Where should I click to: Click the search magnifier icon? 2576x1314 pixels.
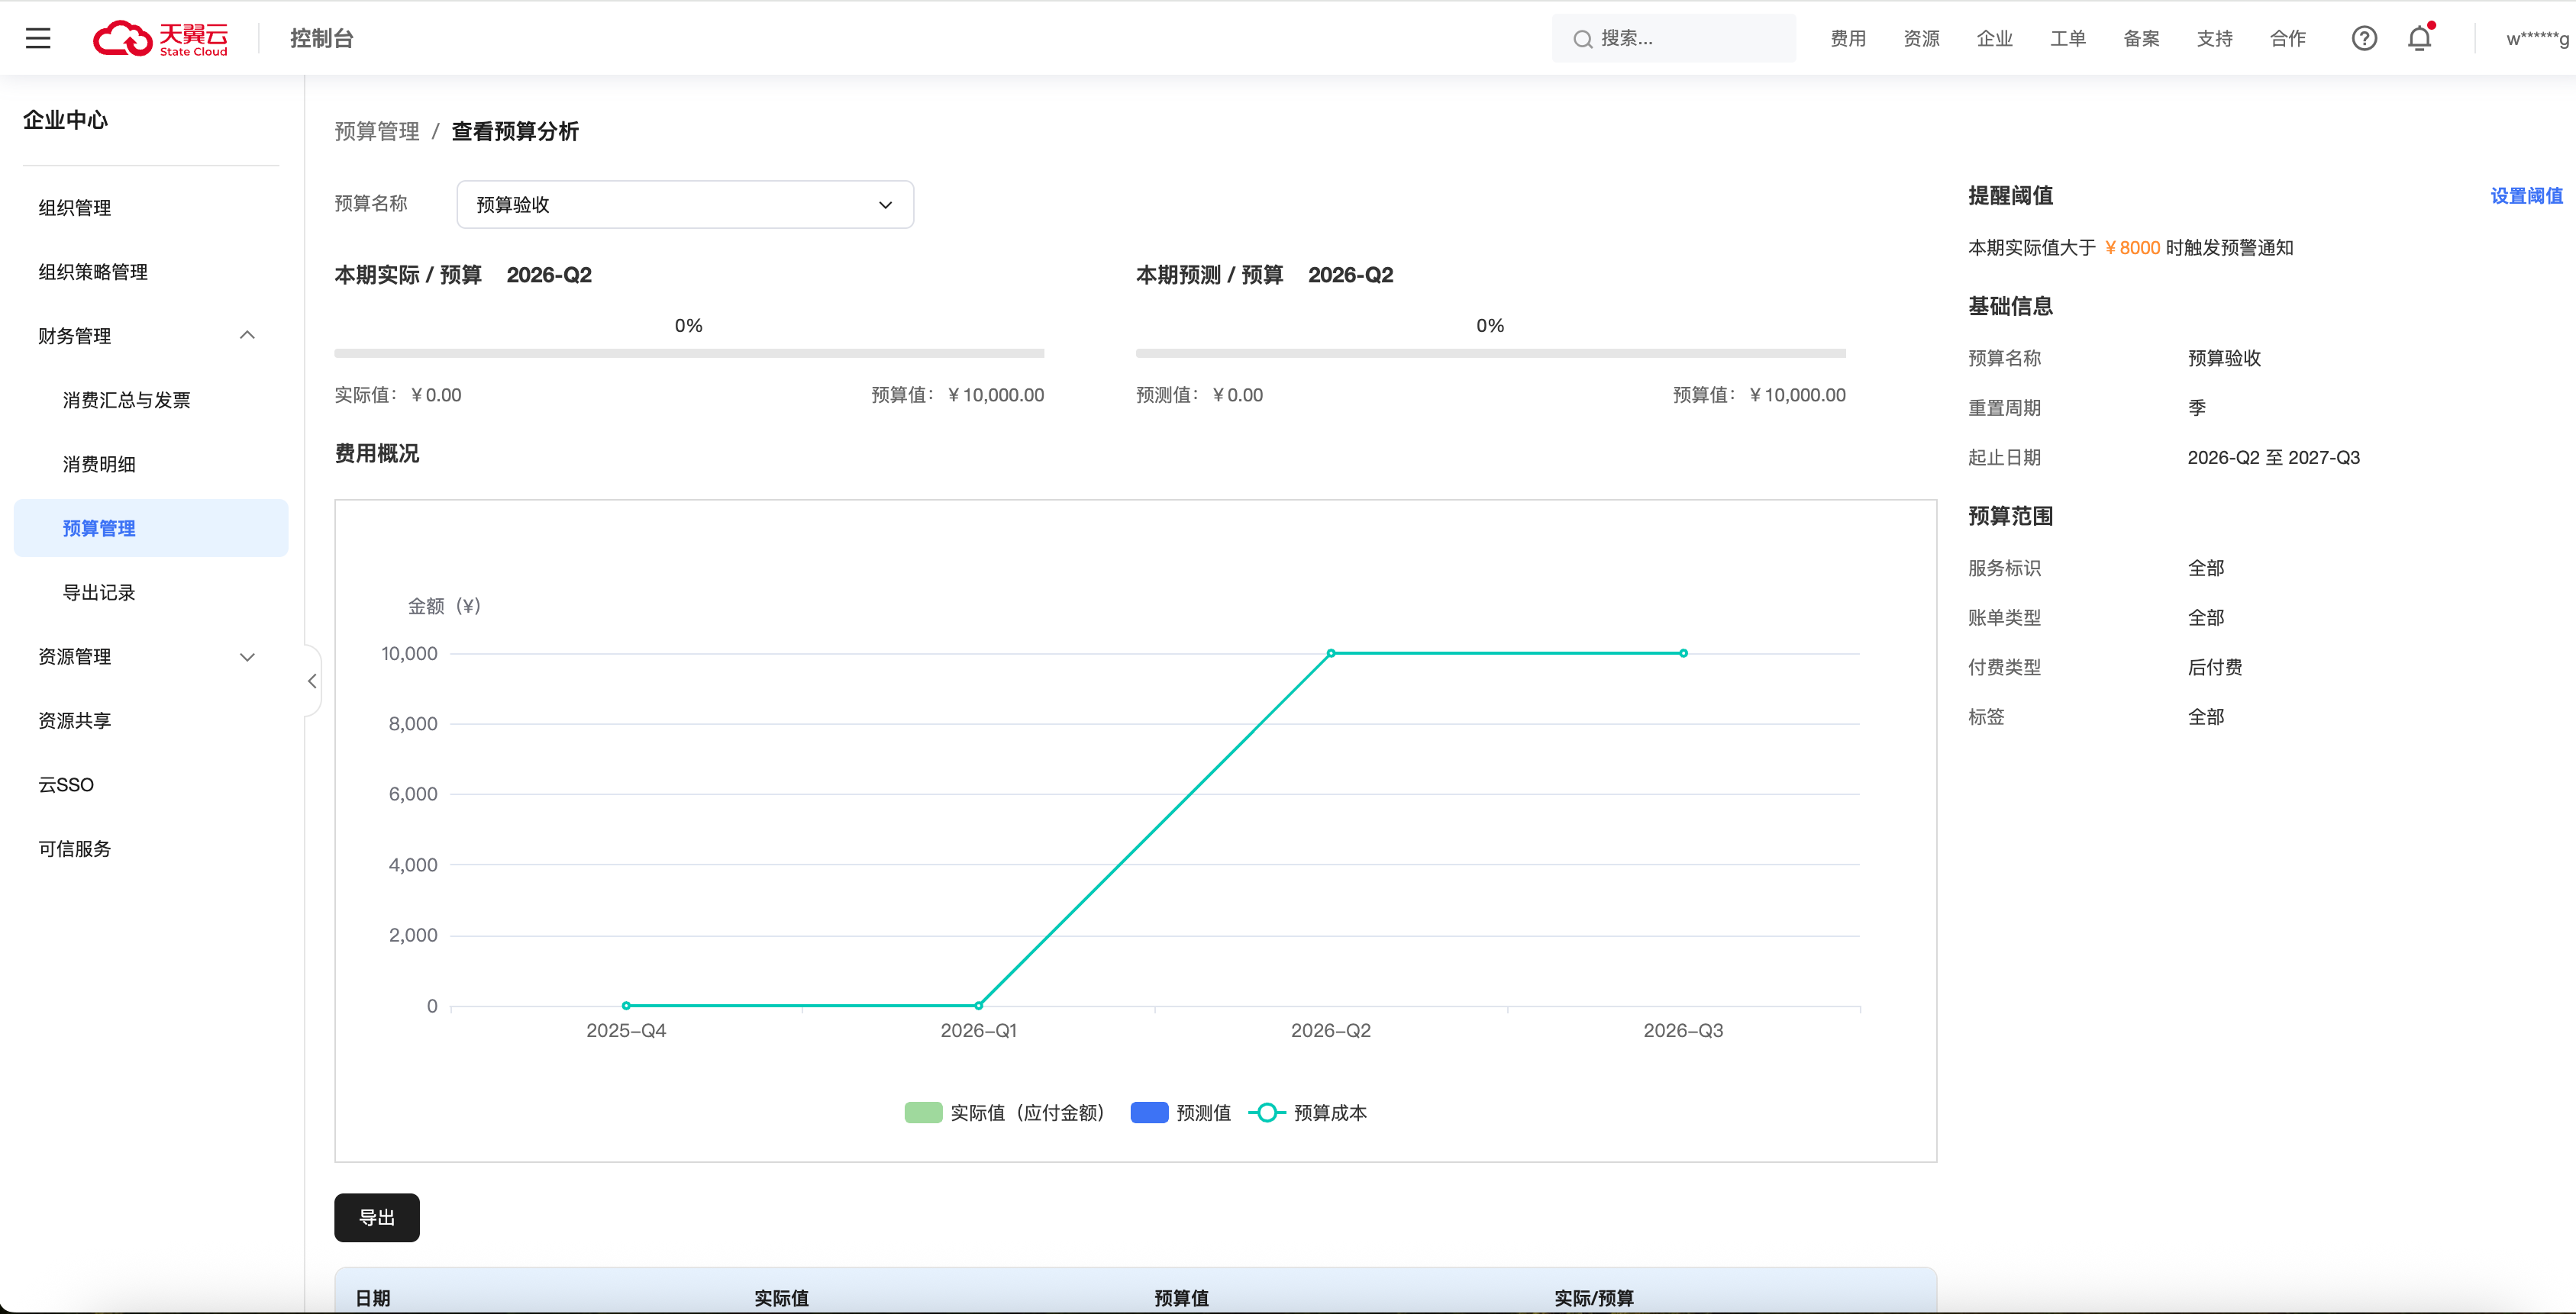(x=1582, y=39)
